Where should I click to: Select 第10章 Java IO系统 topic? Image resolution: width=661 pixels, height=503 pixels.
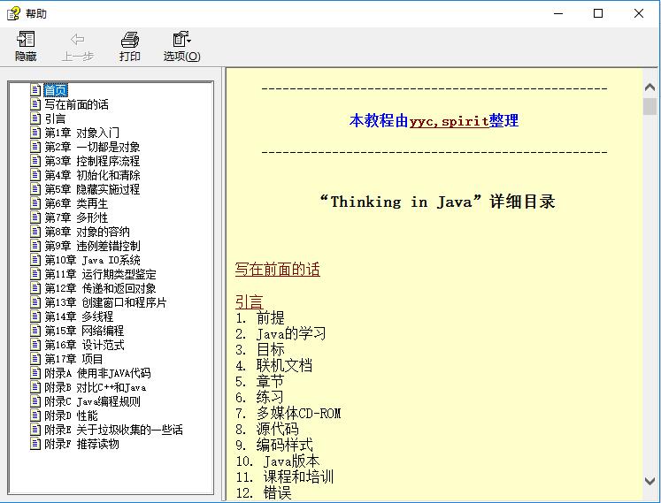point(92,260)
